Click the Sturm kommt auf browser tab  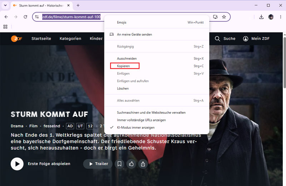tap(41, 5)
